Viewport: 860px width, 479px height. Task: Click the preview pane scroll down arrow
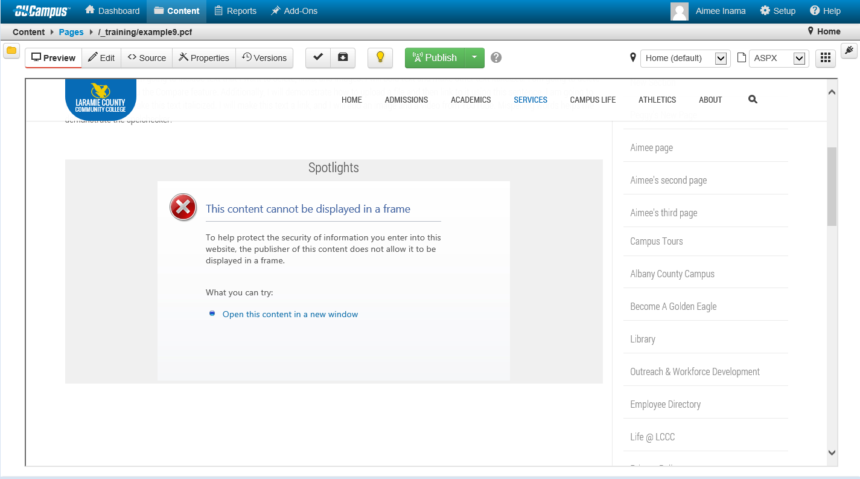coord(832,452)
